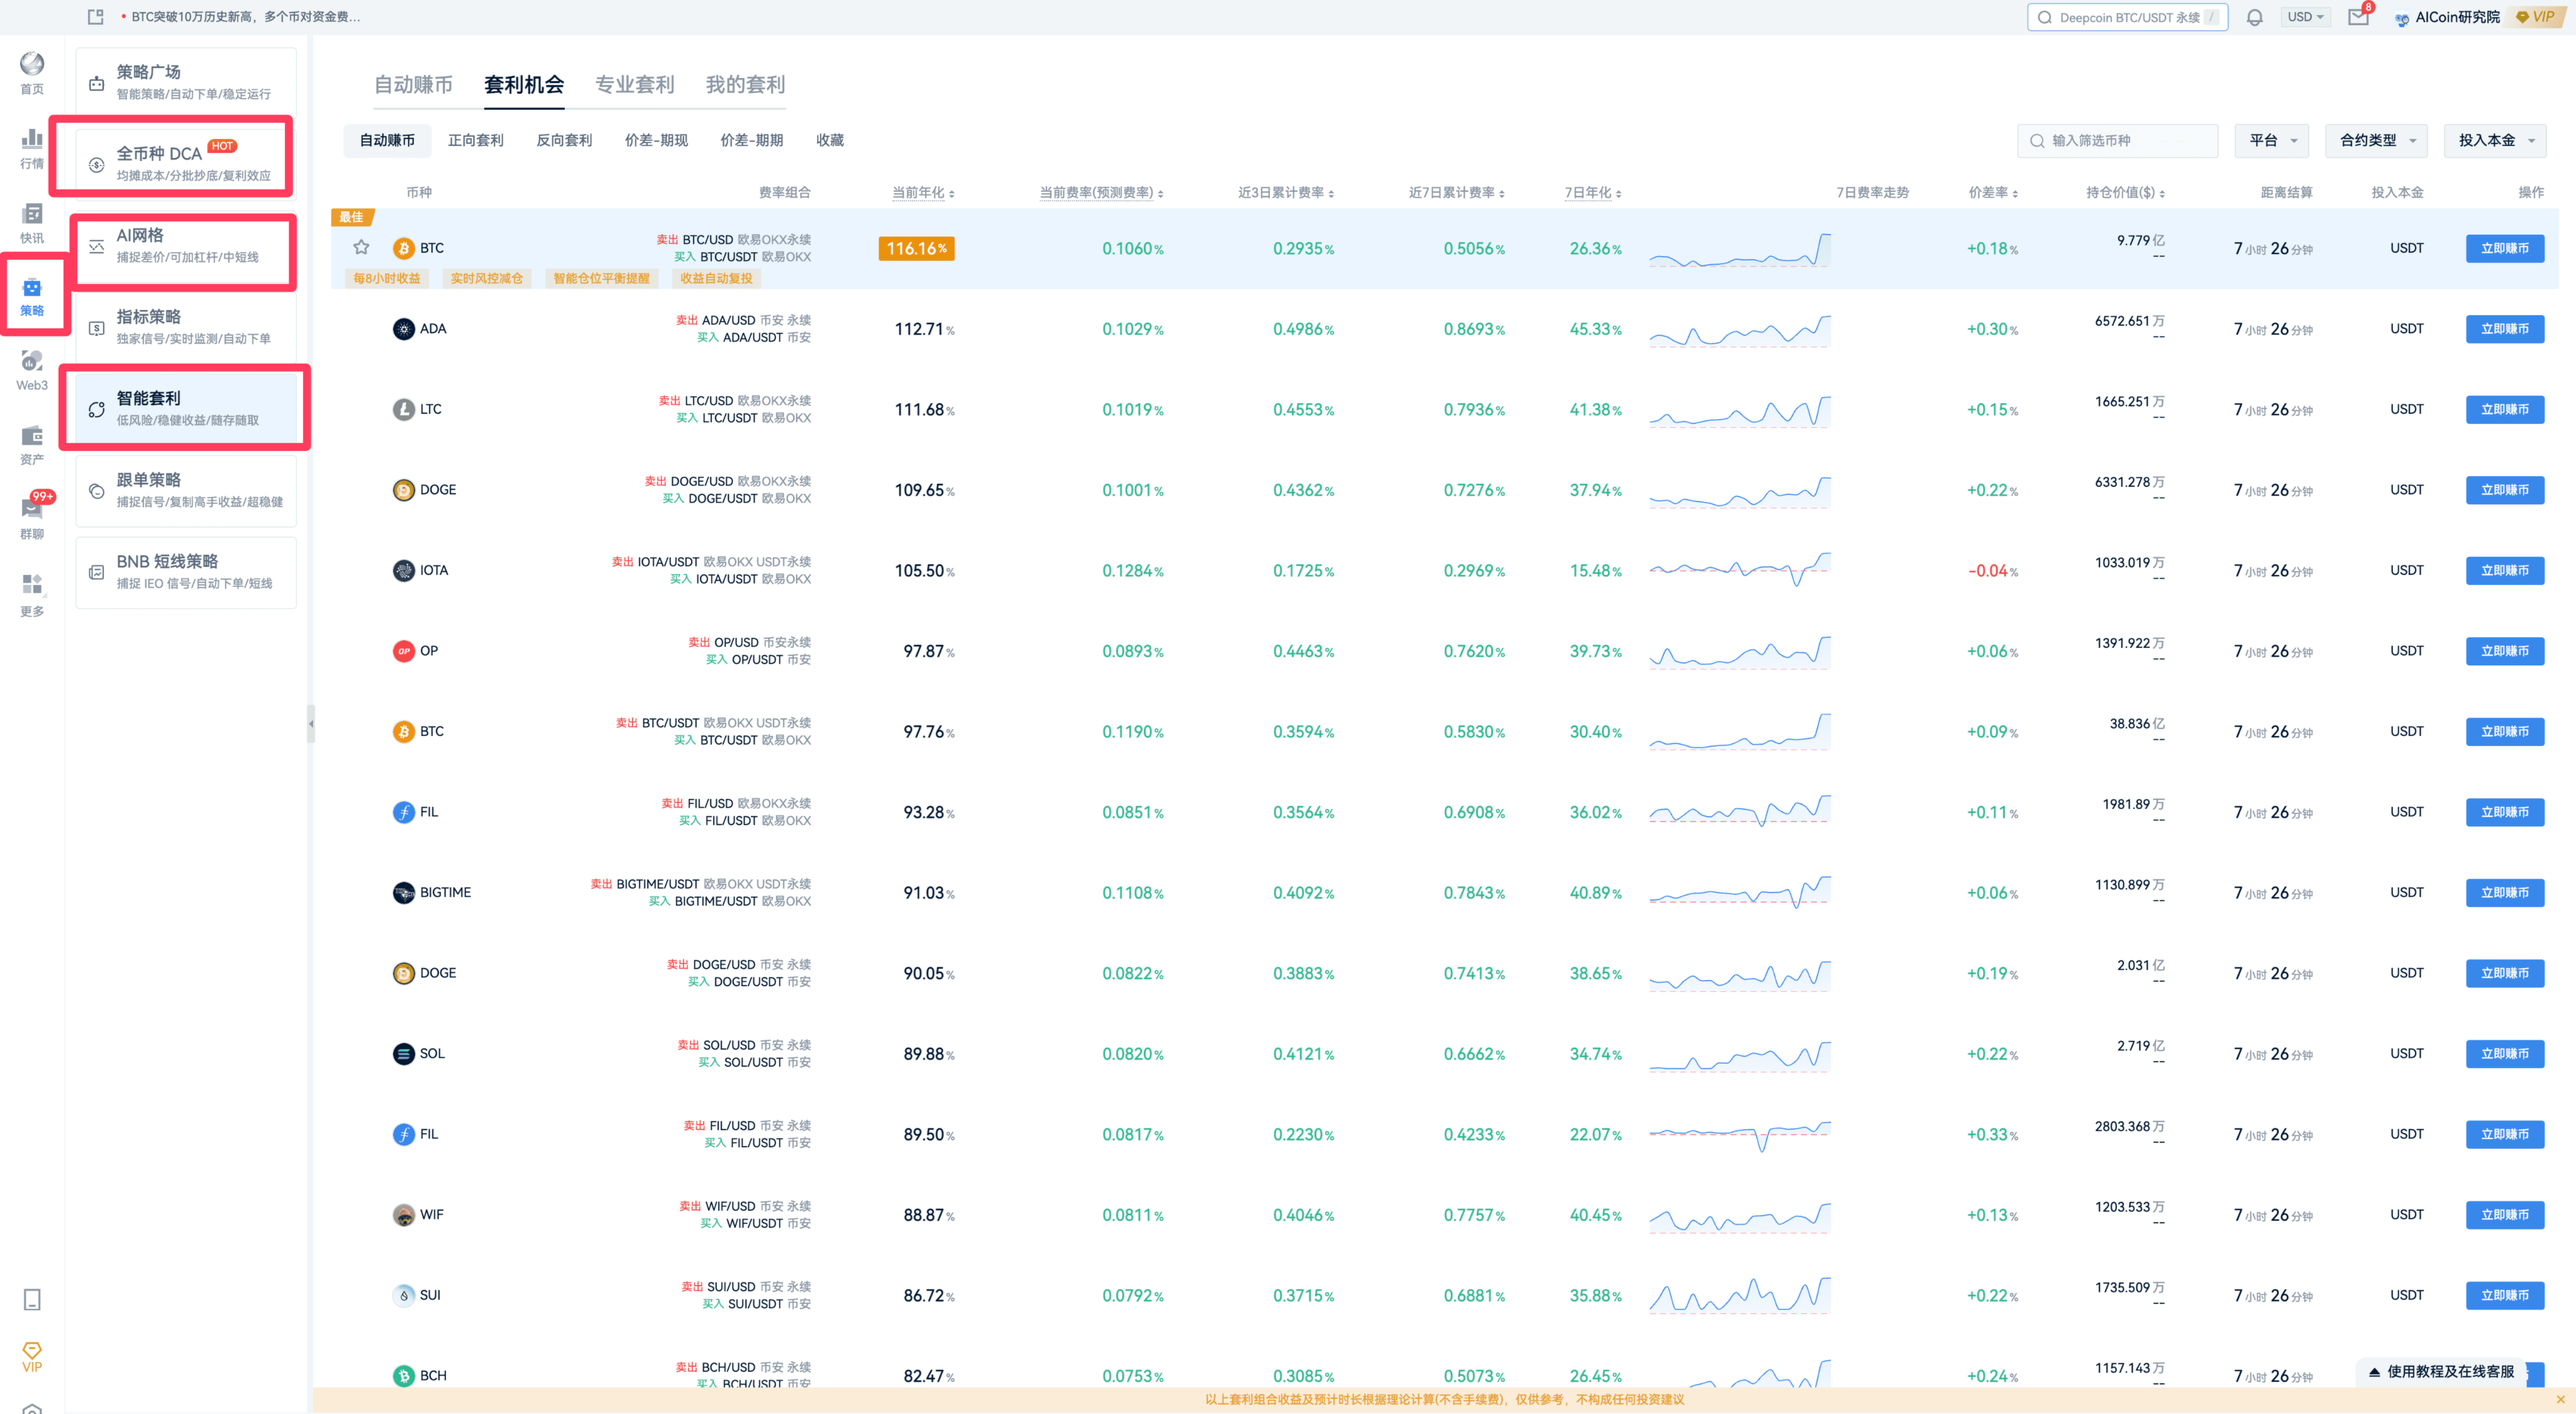Open the 首页 home sidebar icon
Viewport: 2576px width, 1414px height.
[32, 73]
